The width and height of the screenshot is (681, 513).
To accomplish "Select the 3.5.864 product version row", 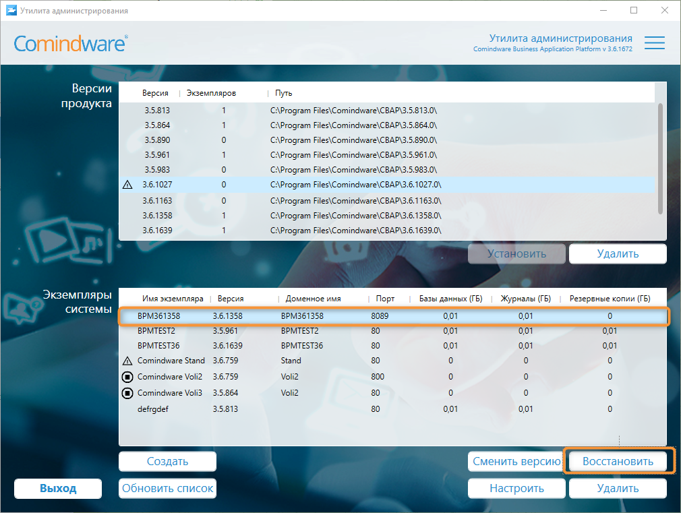I will (386, 125).
